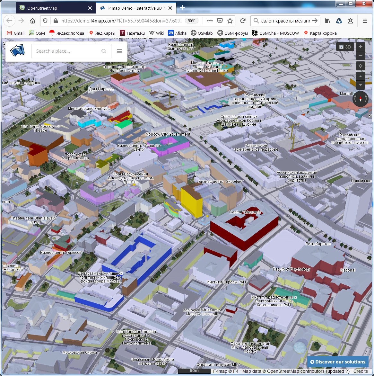374x376 pixels.
Task: Click the geolocate crosshair button
Action: pos(360,66)
